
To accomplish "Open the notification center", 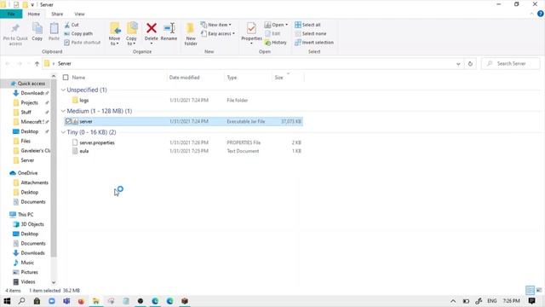I will [531, 301].
